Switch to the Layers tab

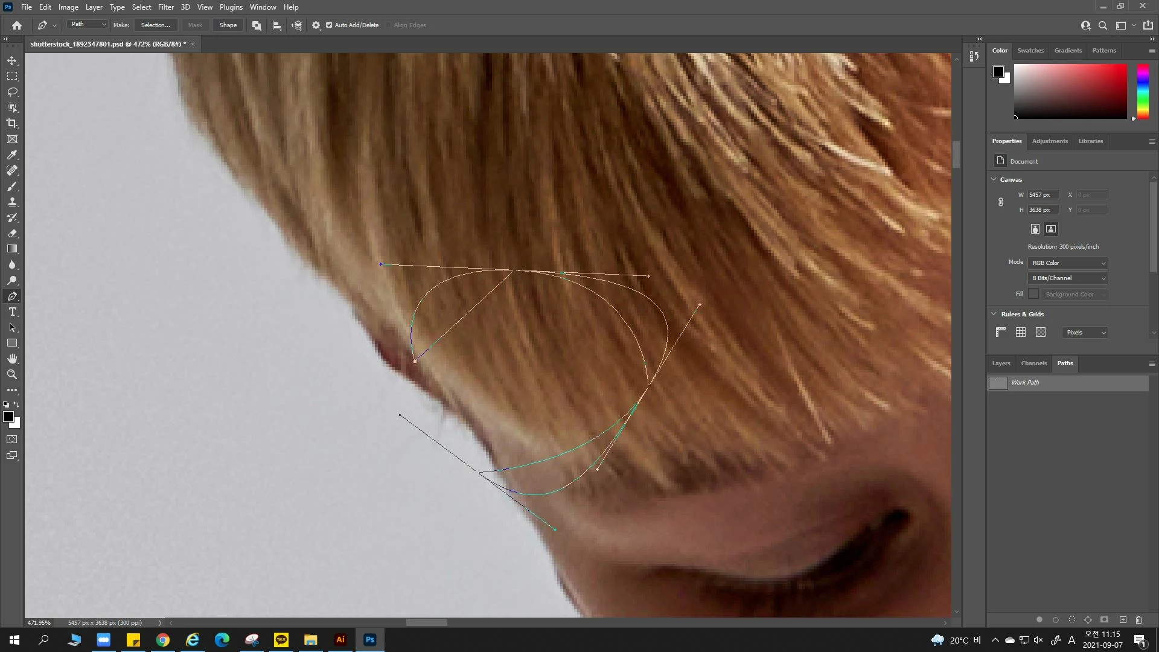(x=1001, y=363)
